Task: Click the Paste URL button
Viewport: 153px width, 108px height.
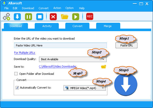Action: [x=126, y=45]
